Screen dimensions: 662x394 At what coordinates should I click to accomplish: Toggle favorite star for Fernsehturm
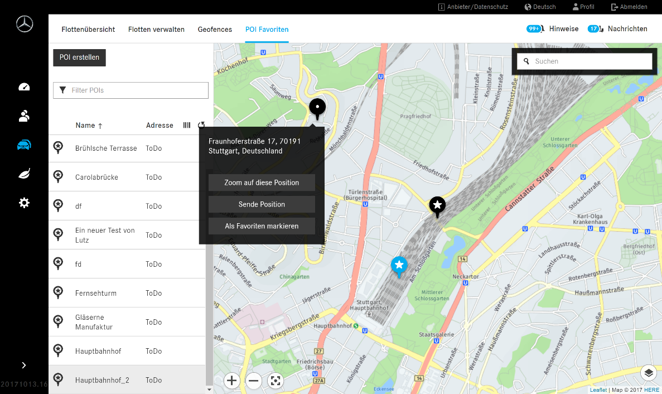tap(57, 292)
